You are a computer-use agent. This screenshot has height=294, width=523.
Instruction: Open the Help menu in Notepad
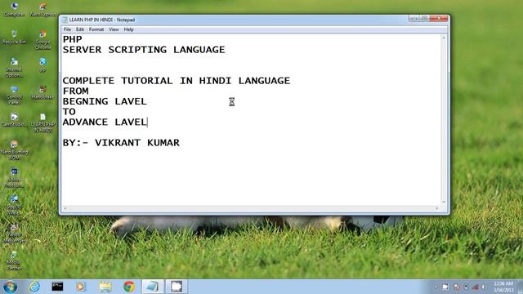(129, 29)
